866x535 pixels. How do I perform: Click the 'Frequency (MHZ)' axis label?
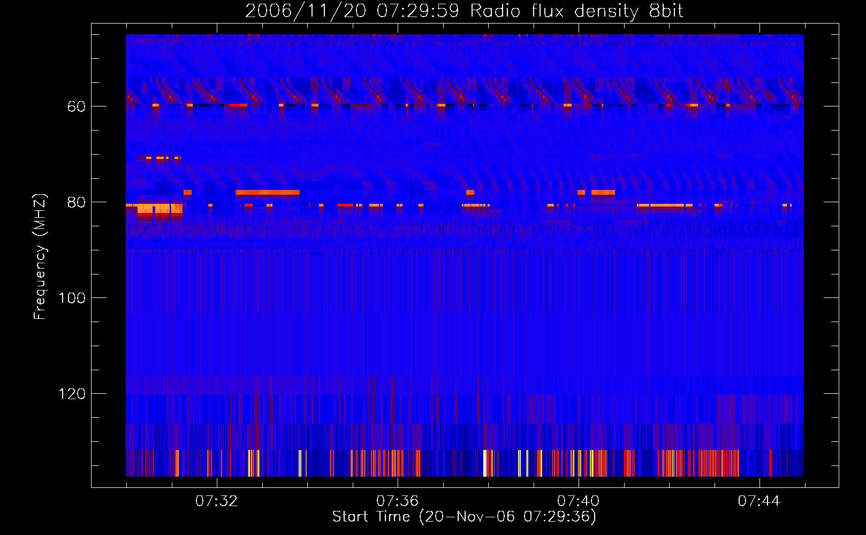[40, 256]
